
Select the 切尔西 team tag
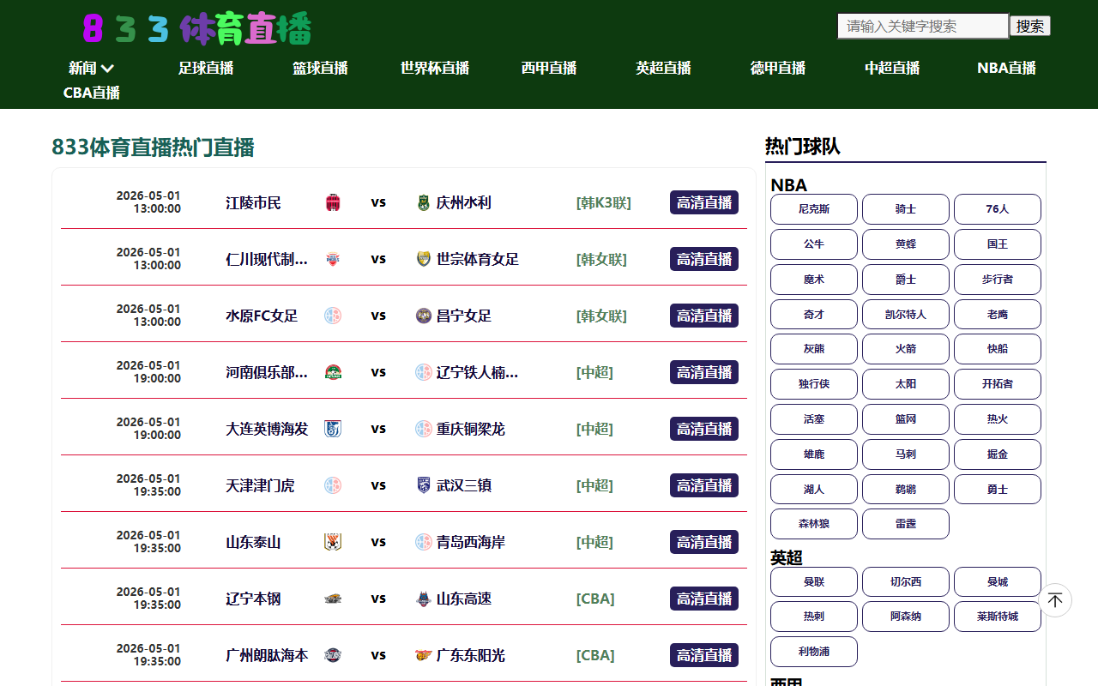tap(906, 581)
